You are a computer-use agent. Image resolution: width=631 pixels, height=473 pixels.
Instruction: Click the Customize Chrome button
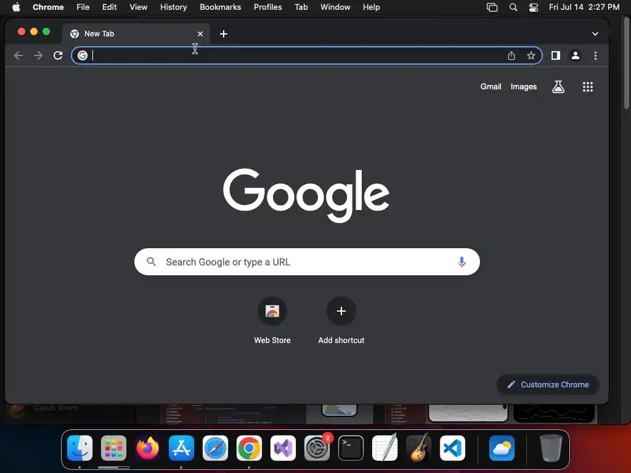tap(548, 384)
